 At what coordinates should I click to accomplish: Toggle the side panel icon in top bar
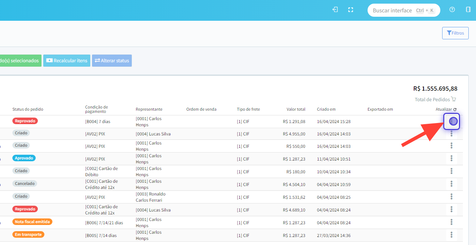point(468,10)
